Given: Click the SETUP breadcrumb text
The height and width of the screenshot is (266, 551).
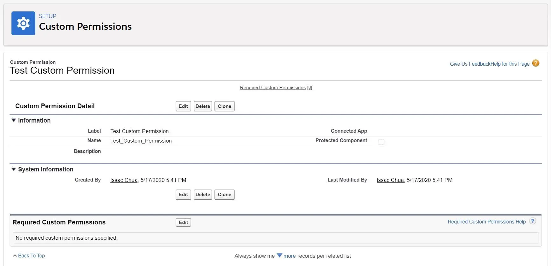Looking at the screenshot, I should tap(47, 16).
